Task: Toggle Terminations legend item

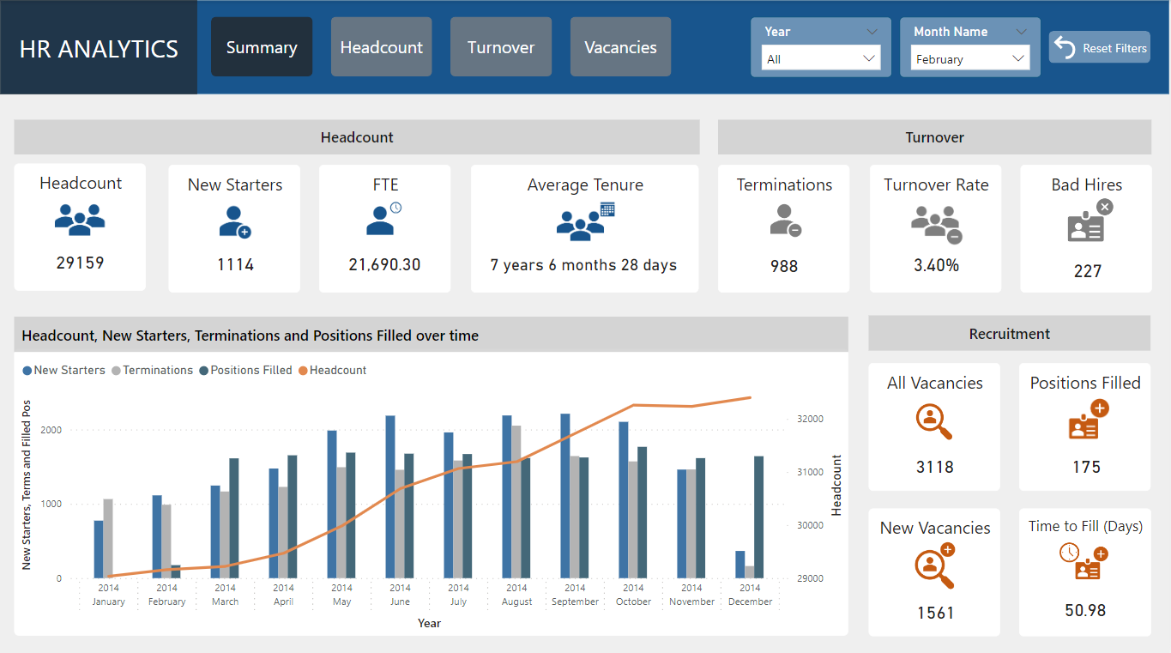Action: [x=153, y=371]
